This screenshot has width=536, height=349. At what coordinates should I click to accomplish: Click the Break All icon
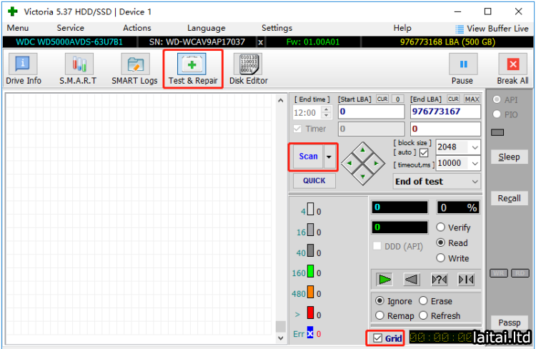[x=512, y=69]
